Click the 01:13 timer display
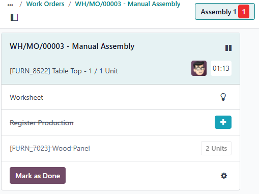 point(221,68)
